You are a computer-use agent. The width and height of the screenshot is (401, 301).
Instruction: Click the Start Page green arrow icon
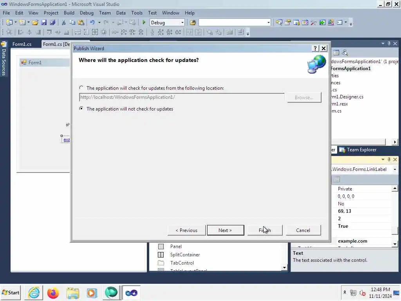[x=322, y=22]
